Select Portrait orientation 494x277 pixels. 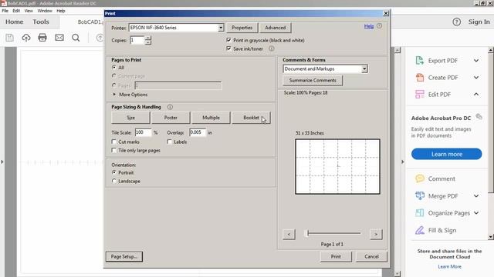point(114,172)
